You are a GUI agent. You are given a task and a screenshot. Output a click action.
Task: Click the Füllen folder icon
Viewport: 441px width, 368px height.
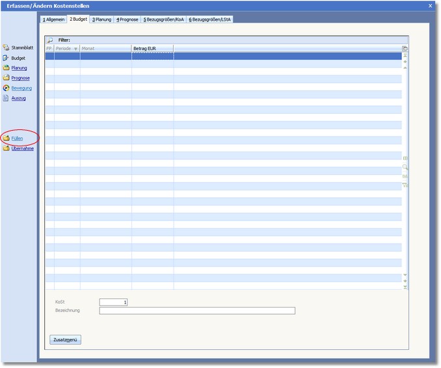point(6,138)
